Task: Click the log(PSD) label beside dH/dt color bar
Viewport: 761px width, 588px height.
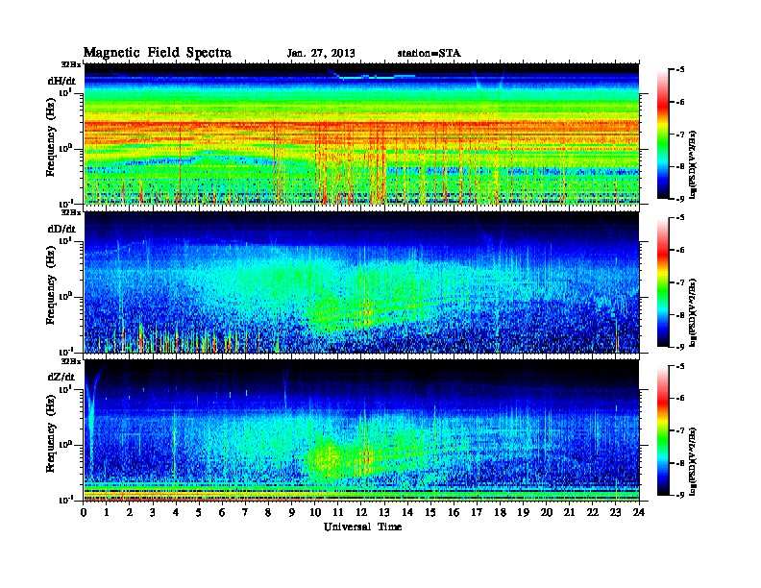Action: coord(693,164)
